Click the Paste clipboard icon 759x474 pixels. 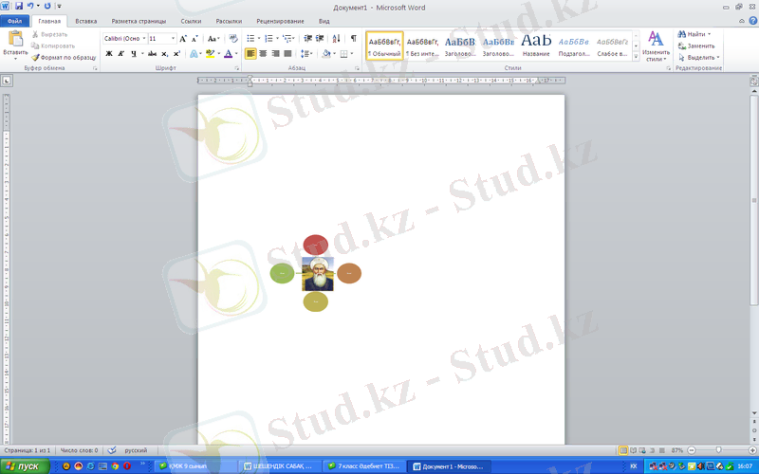[15, 39]
